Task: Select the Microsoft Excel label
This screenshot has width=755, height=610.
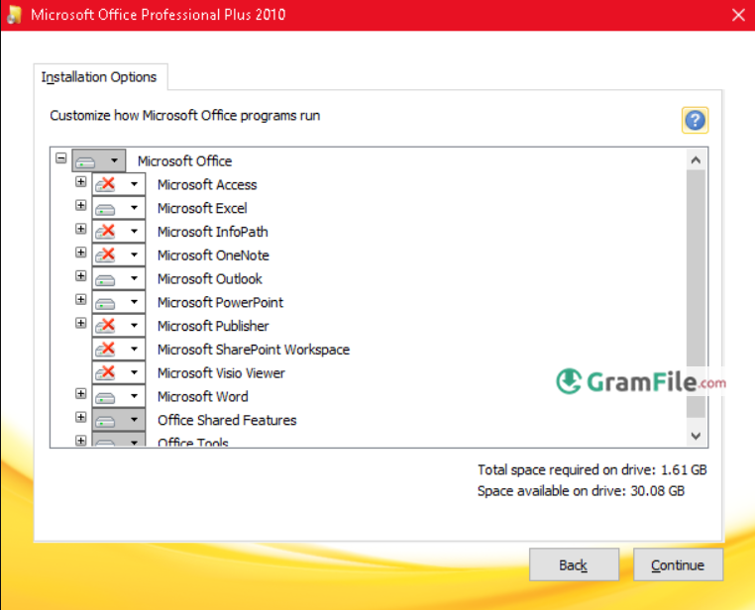Action: click(202, 208)
